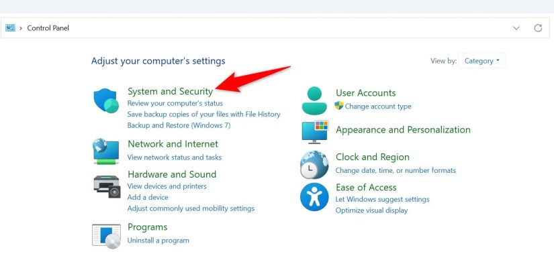
Task: Click Uninstall a program link
Action: point(158,240)
